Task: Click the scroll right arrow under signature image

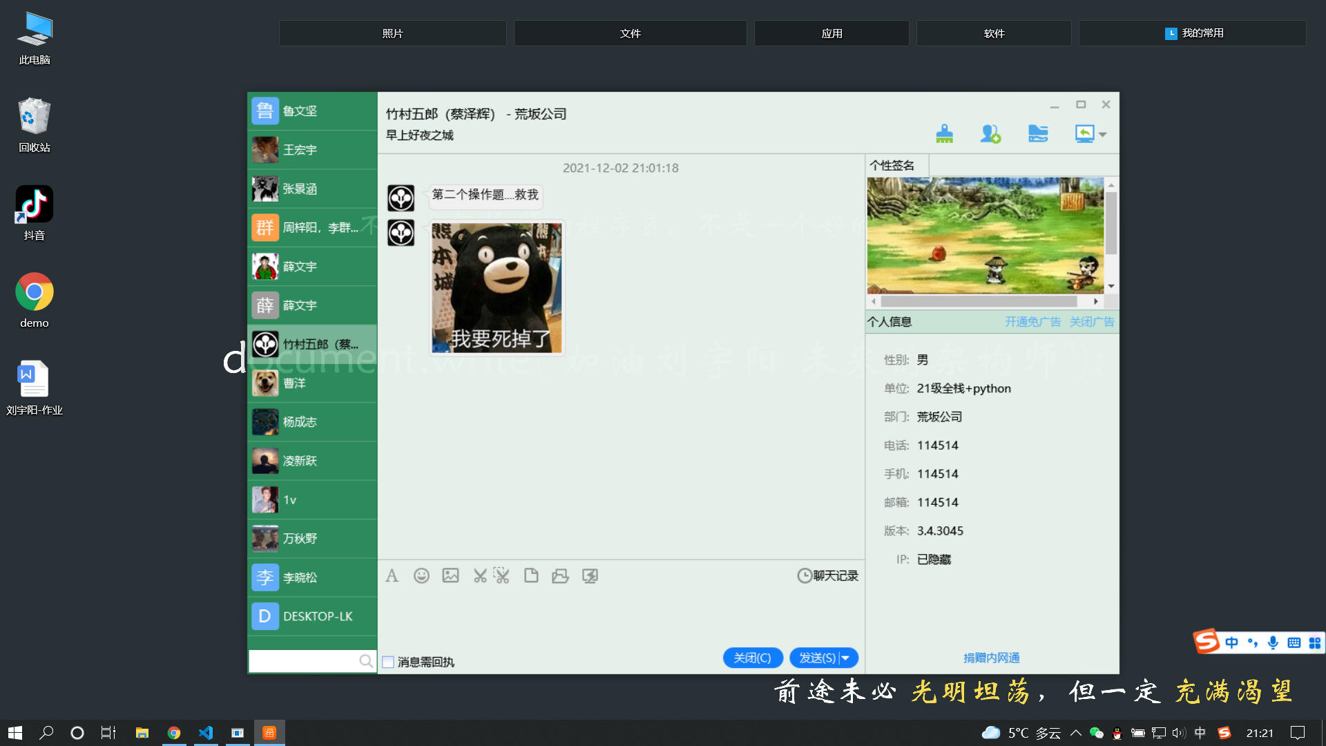Action: tap(1096, 301)
